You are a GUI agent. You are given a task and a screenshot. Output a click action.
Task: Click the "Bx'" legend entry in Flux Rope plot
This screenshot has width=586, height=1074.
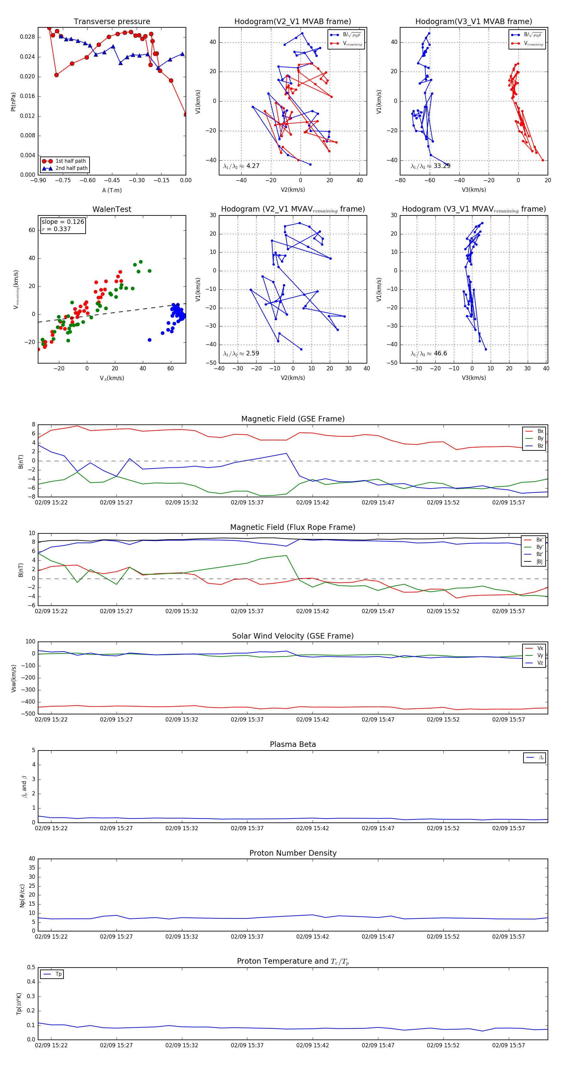pyautogui.click(x=534, y=540)
